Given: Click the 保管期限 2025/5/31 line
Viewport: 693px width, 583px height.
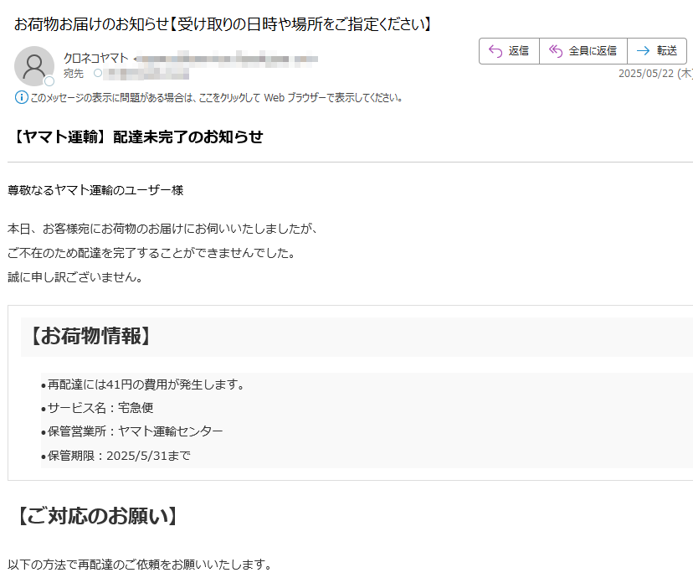Looking at the screenshot, I should (119, 456).
